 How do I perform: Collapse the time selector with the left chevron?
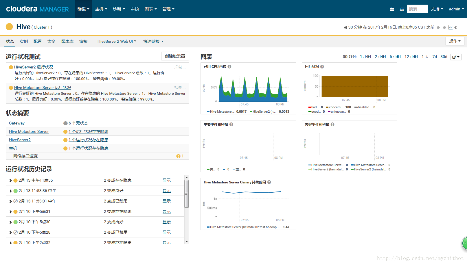[x=456, y=27]
